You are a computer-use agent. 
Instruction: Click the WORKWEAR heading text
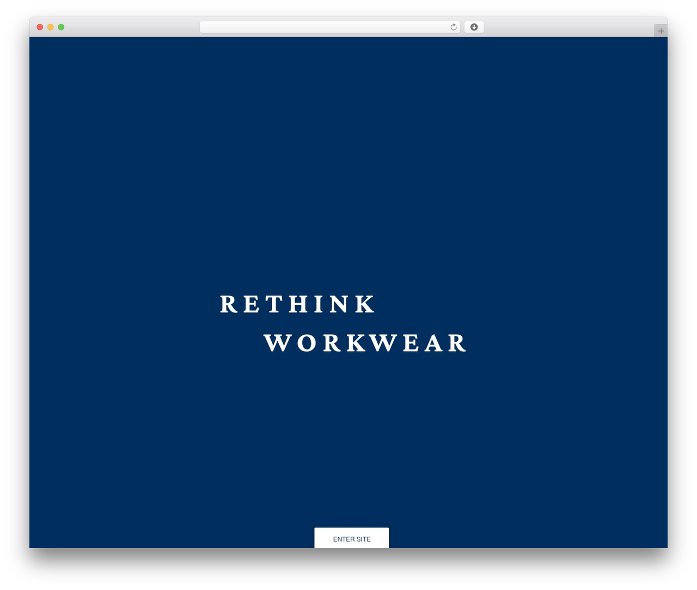(365, 343)
